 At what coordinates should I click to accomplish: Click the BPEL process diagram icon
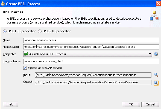point(154,16)
